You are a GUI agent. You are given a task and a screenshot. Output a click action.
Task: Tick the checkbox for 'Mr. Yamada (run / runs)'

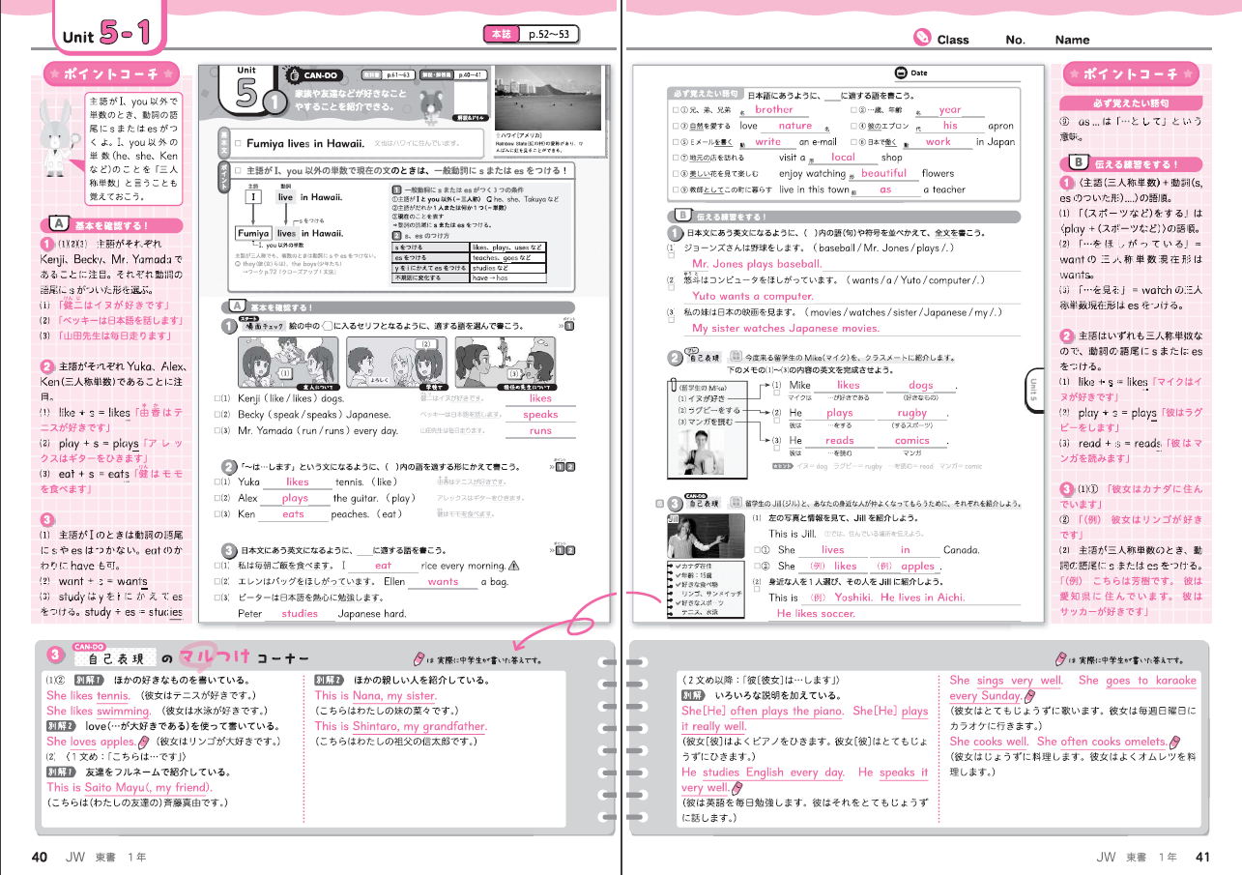click(x=217, y=431)
